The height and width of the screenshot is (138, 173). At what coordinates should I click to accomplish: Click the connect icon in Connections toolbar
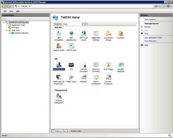click(3, 19)
